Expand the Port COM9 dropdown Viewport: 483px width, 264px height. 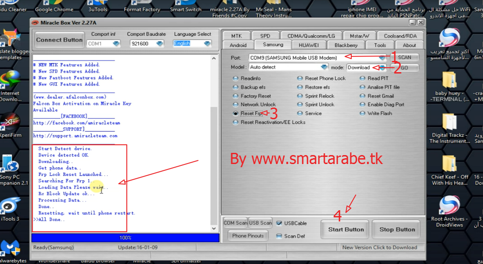pyautogui.click(x=382, y=58)
